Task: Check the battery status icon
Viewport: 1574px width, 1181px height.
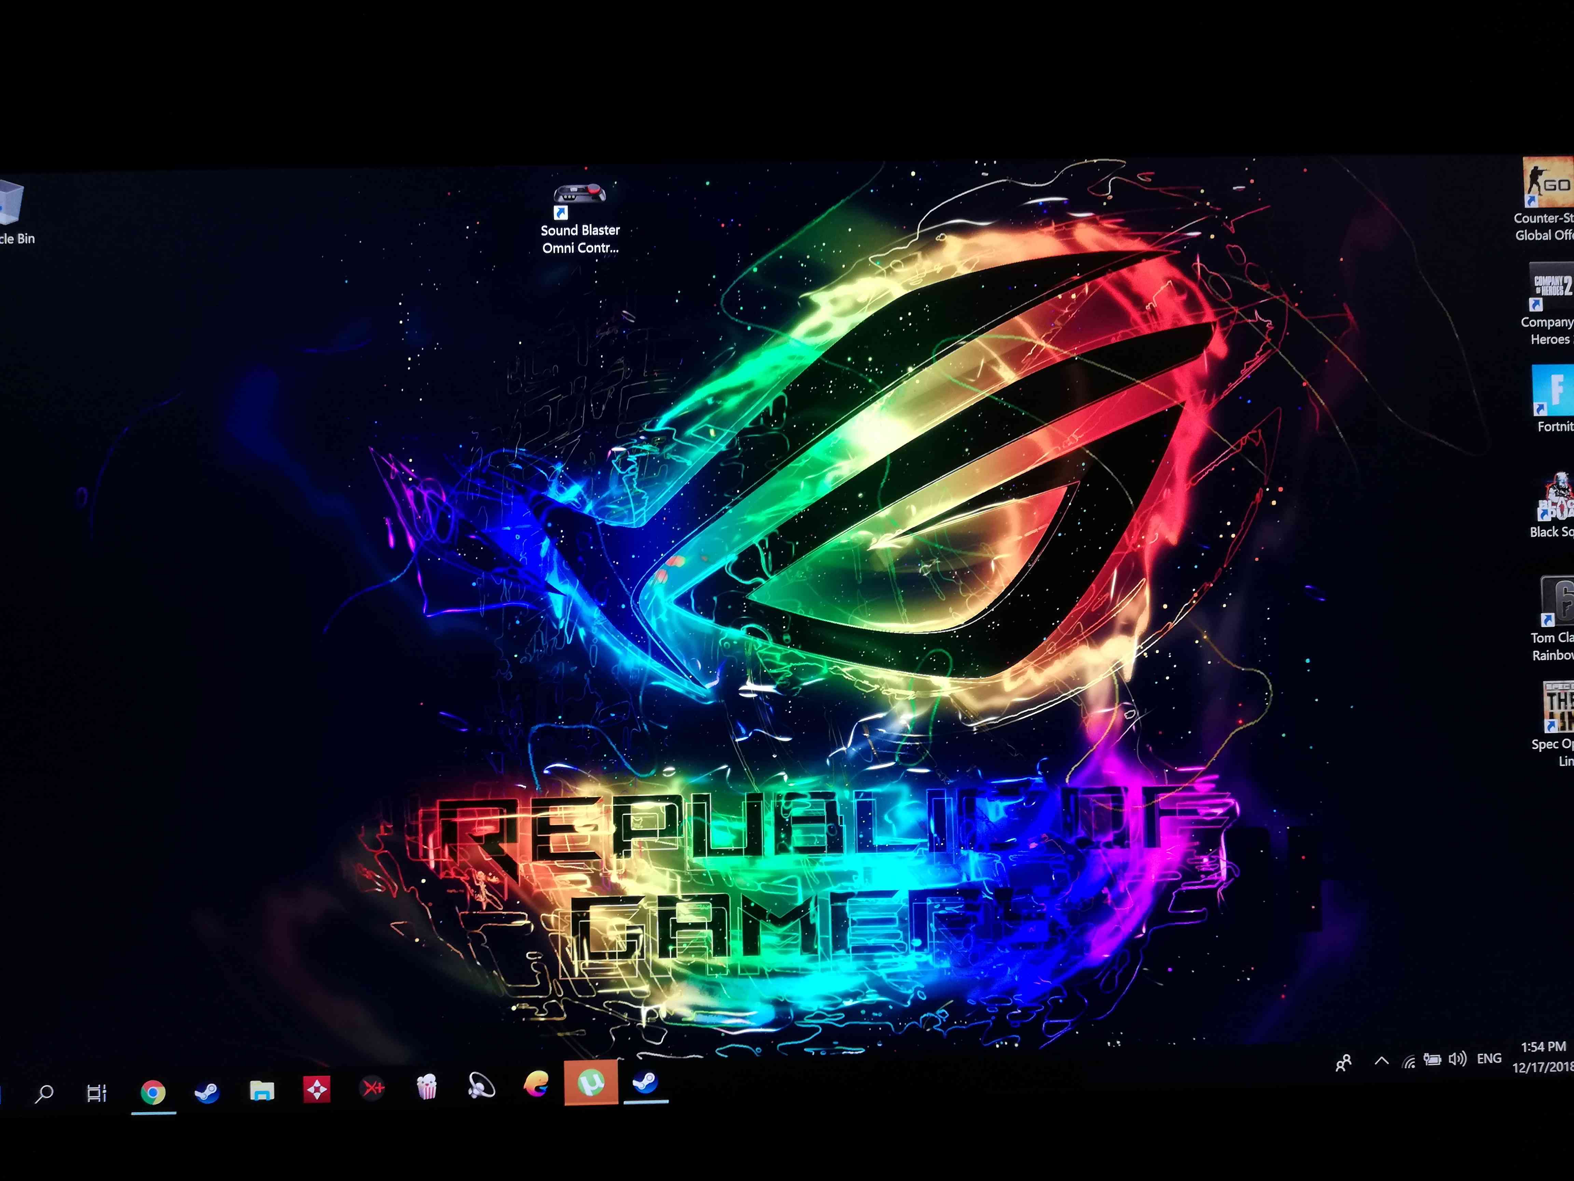Action: click(1432, 1060)
